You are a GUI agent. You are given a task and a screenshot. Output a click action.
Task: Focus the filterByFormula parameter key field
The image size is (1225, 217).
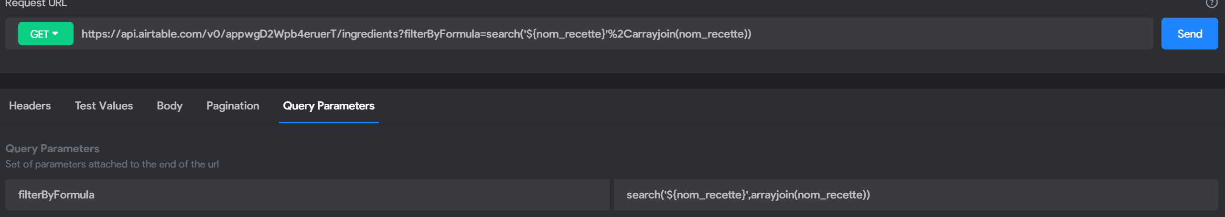[x=307, y=195]
